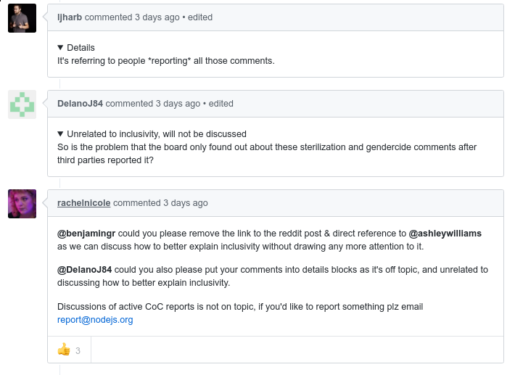Open the ljharb username link
Viewport: 515px width, 375px height.
coord(70,17)
